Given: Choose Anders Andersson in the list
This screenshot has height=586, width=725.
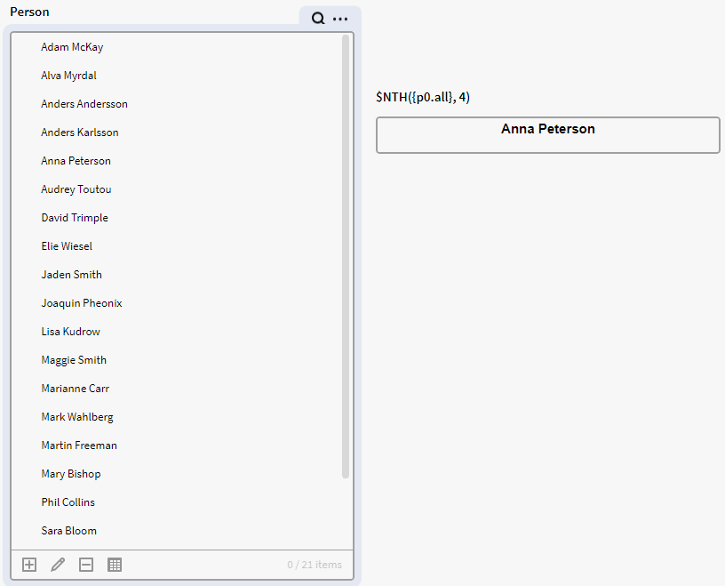Looking at the screenshot, I should pyautogui.click(x=84, y=104).
